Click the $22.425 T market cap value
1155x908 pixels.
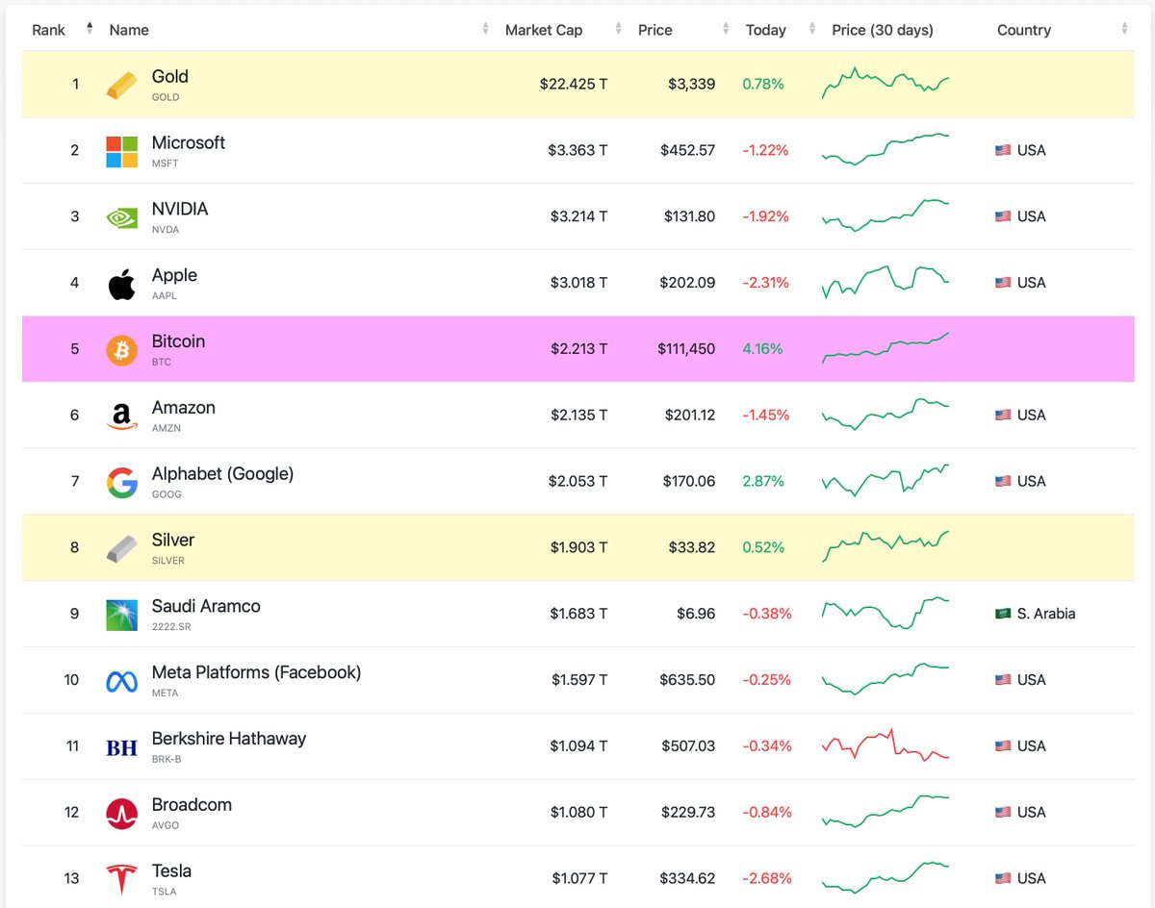(574, 84)
